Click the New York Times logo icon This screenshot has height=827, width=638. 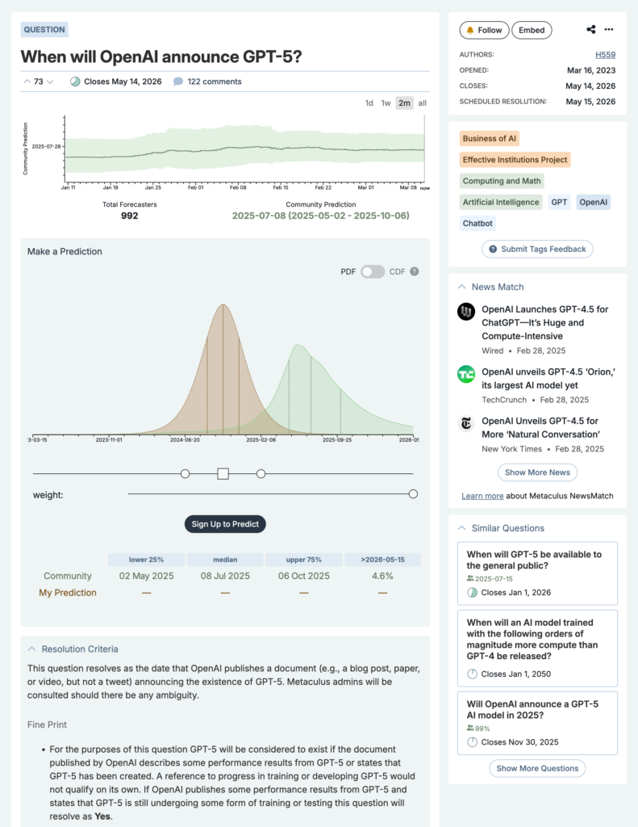(x=466, y=423)
